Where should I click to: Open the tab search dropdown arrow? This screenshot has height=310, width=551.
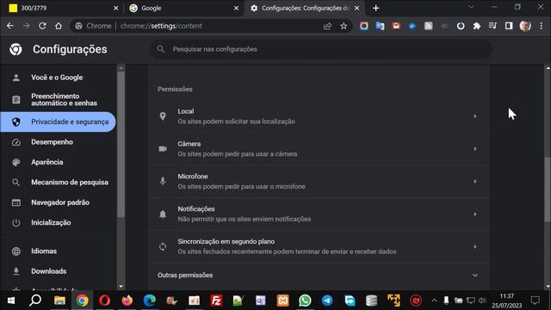[471, 7]
